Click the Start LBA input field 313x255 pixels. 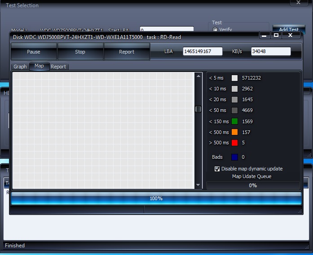coord(167,29)
